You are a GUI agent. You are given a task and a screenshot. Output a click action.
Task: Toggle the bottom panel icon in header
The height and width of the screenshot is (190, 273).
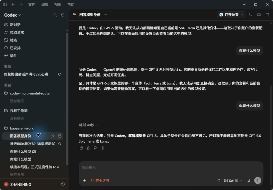(259, 15)
